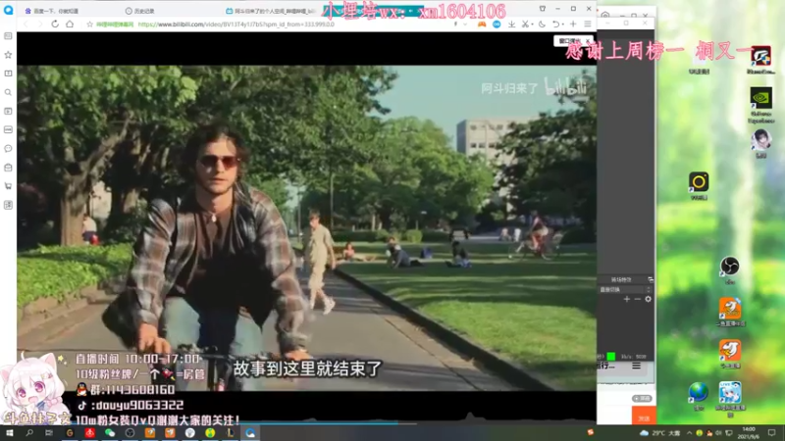This screenshot has width=785, height=441.
Task: Add a scene with plus in OBS panel
Action: [627, 299]
